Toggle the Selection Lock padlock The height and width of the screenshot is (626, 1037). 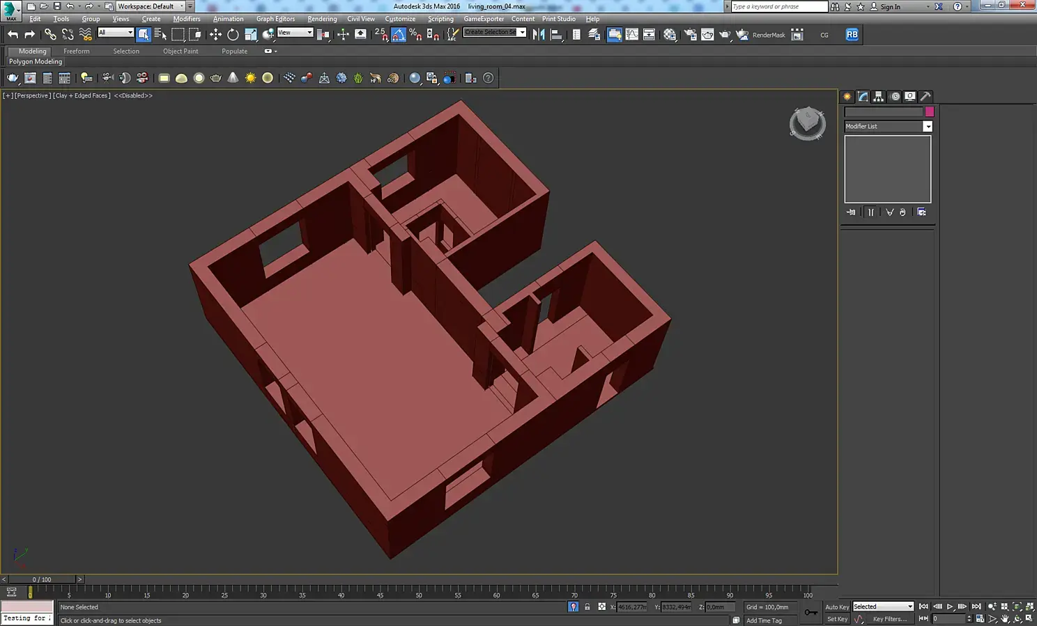(587, 607)
